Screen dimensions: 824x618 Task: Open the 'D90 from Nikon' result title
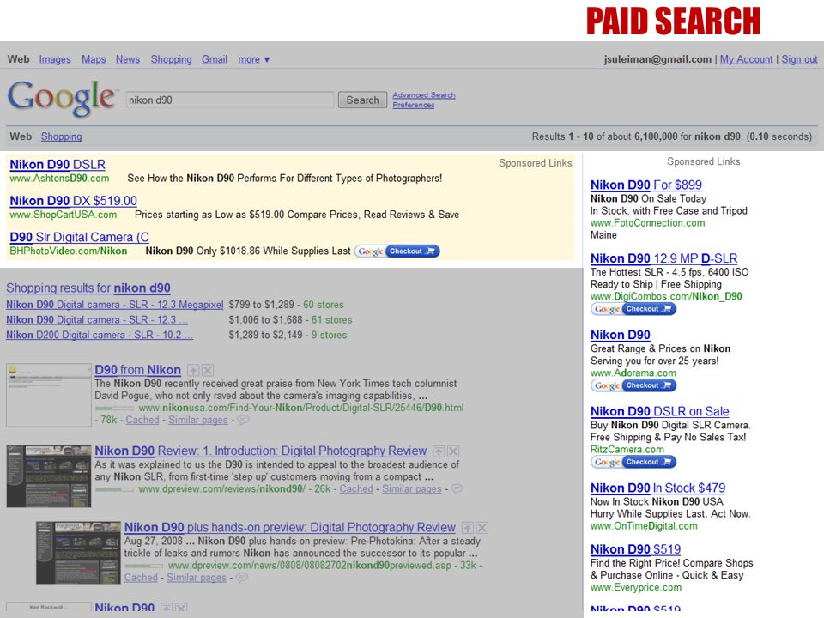[x=137, y=370]
